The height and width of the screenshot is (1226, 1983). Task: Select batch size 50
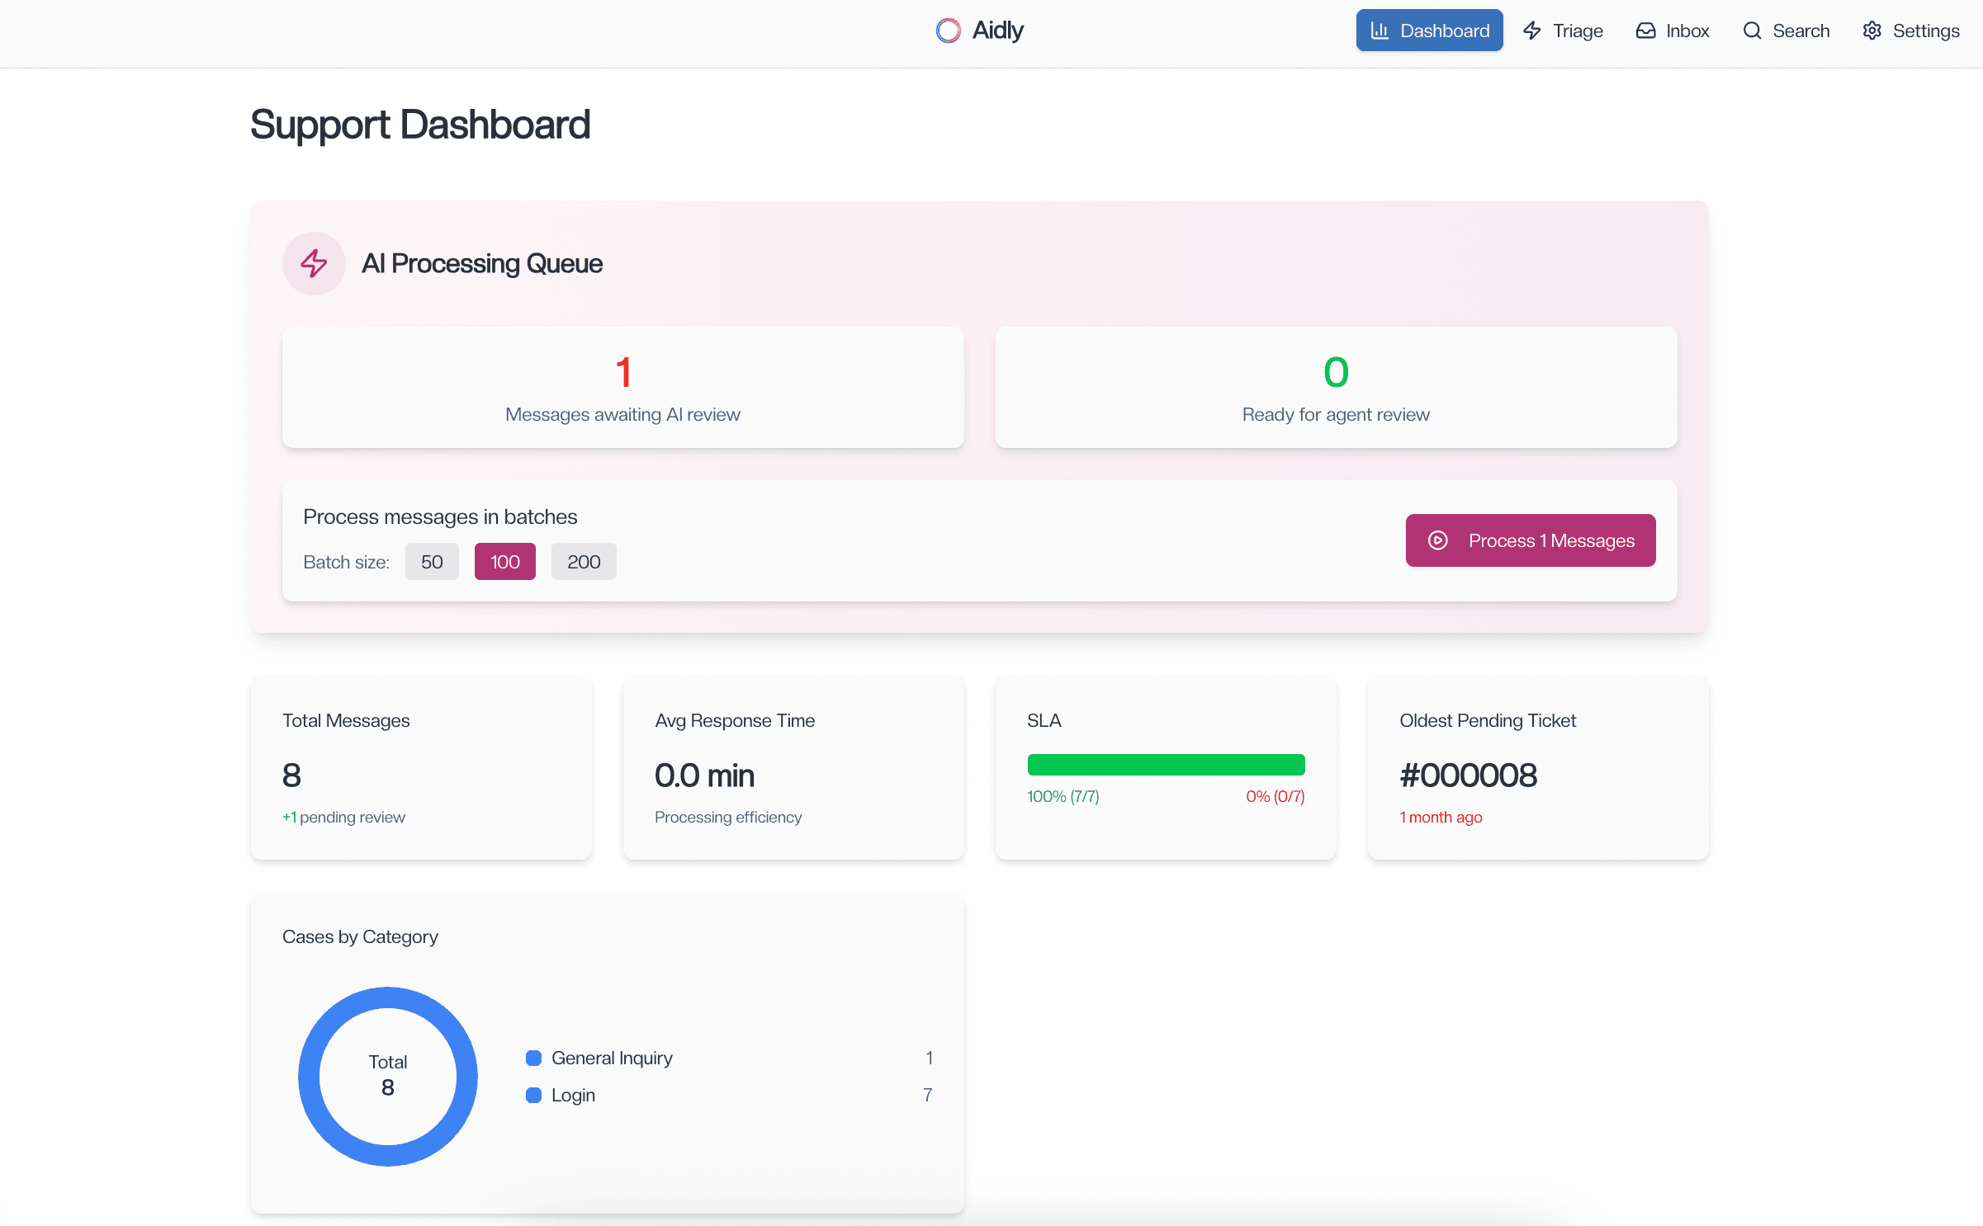[x=432, y=561]
